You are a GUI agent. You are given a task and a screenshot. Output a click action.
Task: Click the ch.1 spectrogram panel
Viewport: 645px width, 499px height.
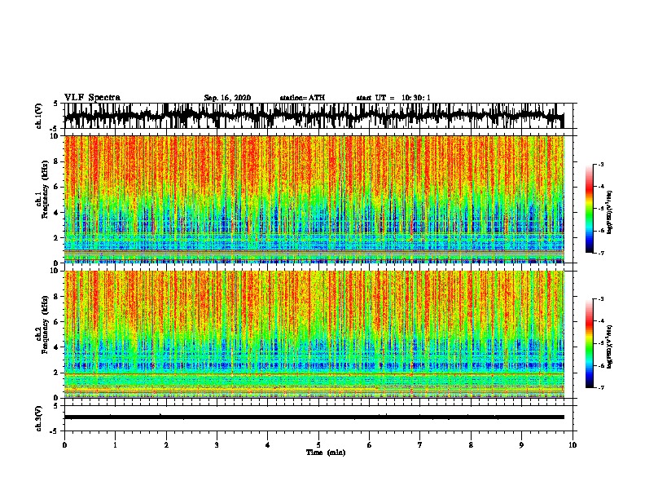(x=314, y=199)
